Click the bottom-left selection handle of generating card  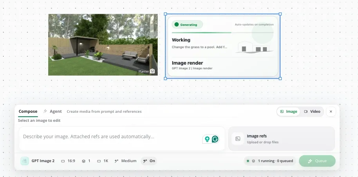click(x=166, y=79)
